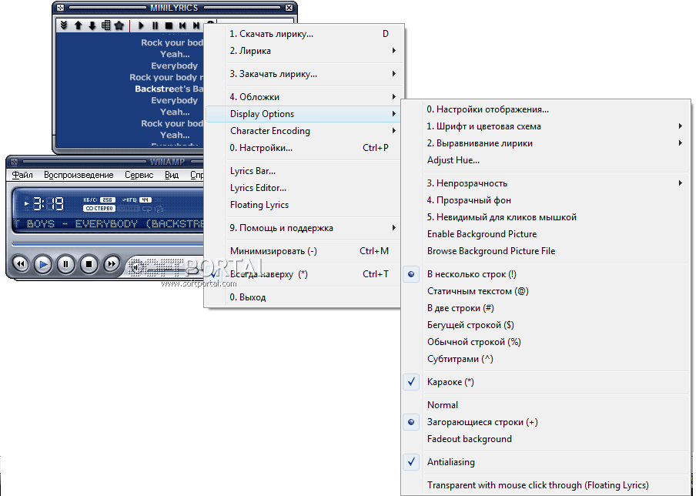This screenshot has width=699, height=496.
Task: Click down arrow icon in MiniLyrics toolbar
Action: point(92,25)
